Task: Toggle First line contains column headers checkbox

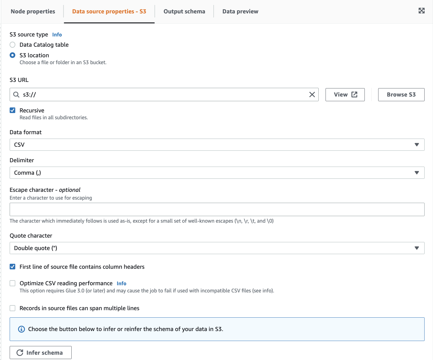Action: coord(12,267)
